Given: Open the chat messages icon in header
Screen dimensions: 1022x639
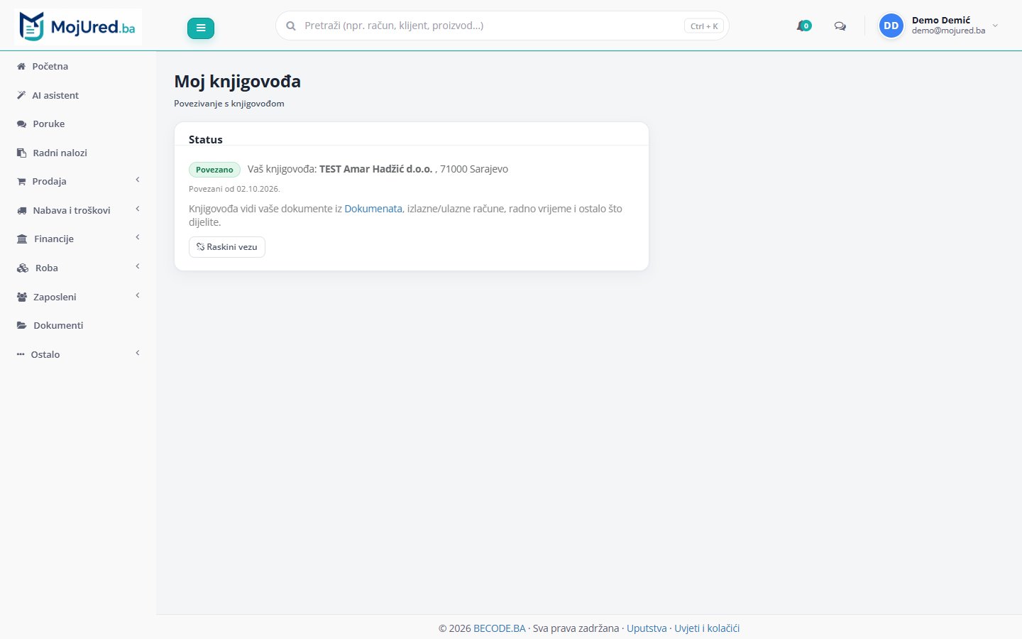Looking at the screenshot, I should click(x=840, y=26).
